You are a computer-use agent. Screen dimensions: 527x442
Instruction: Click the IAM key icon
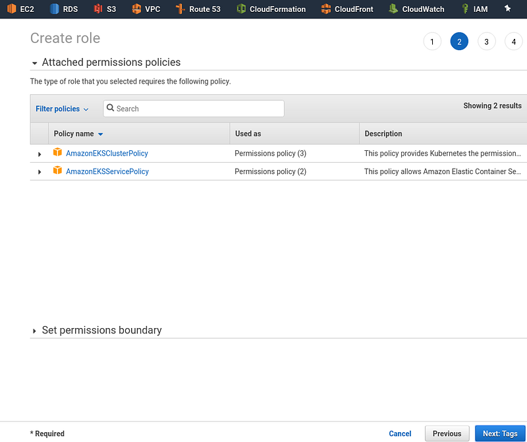pyautogui.click(x=465, y=9)
